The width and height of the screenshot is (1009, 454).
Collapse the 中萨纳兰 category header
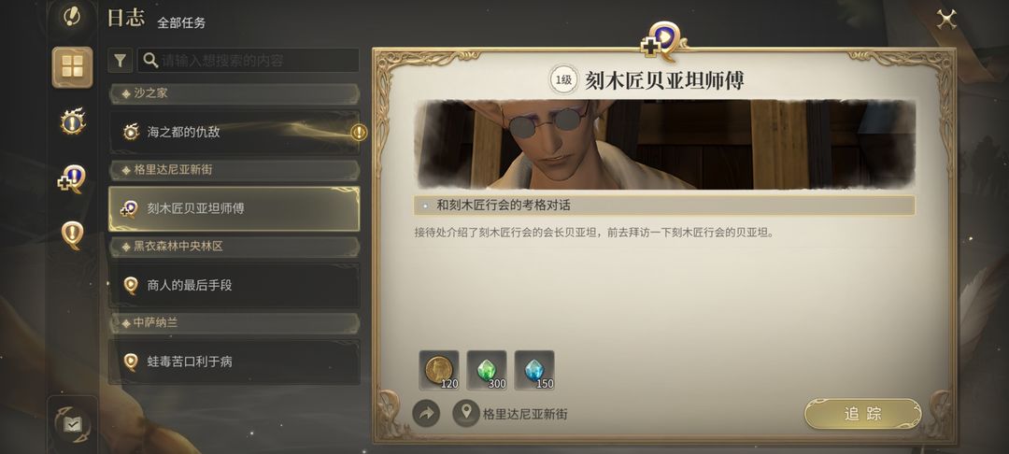coord(234,323)
